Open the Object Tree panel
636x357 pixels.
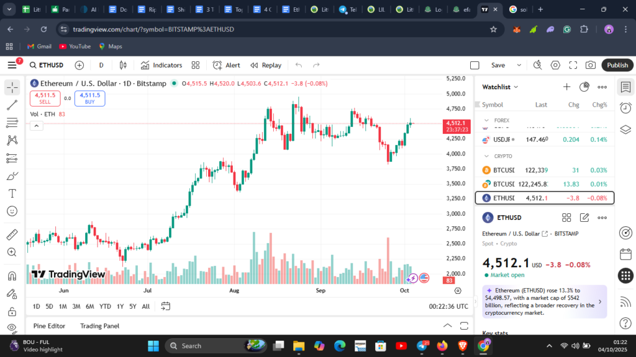click(625, 128)
